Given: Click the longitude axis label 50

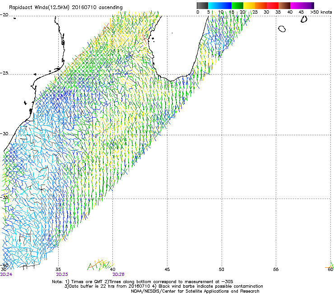Looking at the screenshot, I should (222, 270).
